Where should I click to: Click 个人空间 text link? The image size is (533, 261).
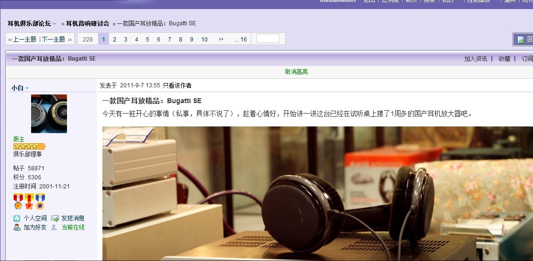[x=35, y=218]
